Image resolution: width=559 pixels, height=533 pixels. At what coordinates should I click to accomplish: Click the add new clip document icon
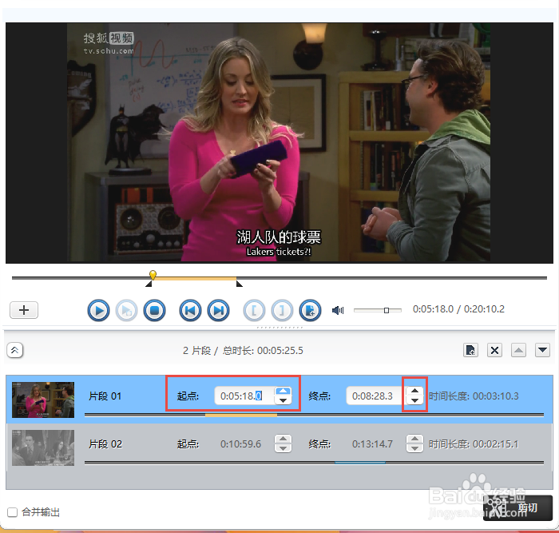pyautogui.click(x=310, y=310)
